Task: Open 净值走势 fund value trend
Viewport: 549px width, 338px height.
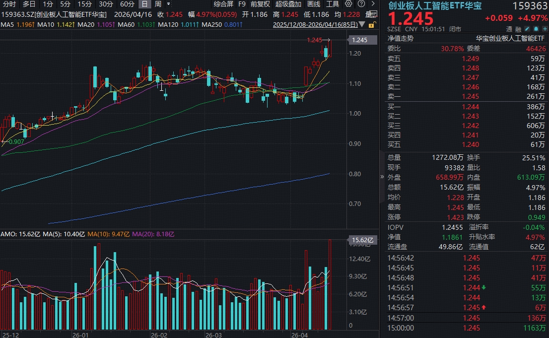Action: [x=400, y=38]
